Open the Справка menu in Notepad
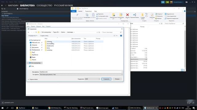Viewport: 197px width, 110px height. [x=48, y=27]
